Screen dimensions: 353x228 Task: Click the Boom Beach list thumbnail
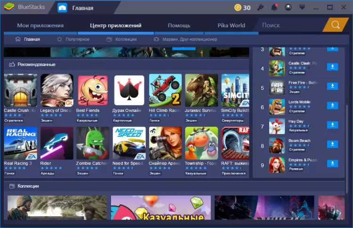[277, 146]
